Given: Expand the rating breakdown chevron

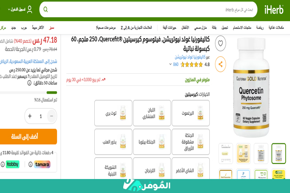Looking at the screenshot, I should pos(170,64).
